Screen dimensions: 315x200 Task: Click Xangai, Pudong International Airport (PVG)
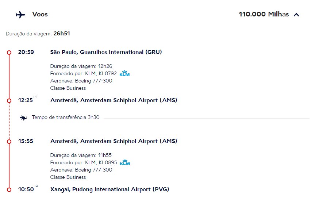click(110, 189)
